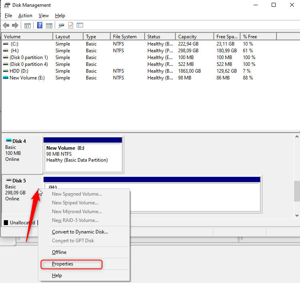This screenshot has height=283, width=300.
Task: Click greyed New RAID-5 Volume entry
Action: click(x=84, y=220)
